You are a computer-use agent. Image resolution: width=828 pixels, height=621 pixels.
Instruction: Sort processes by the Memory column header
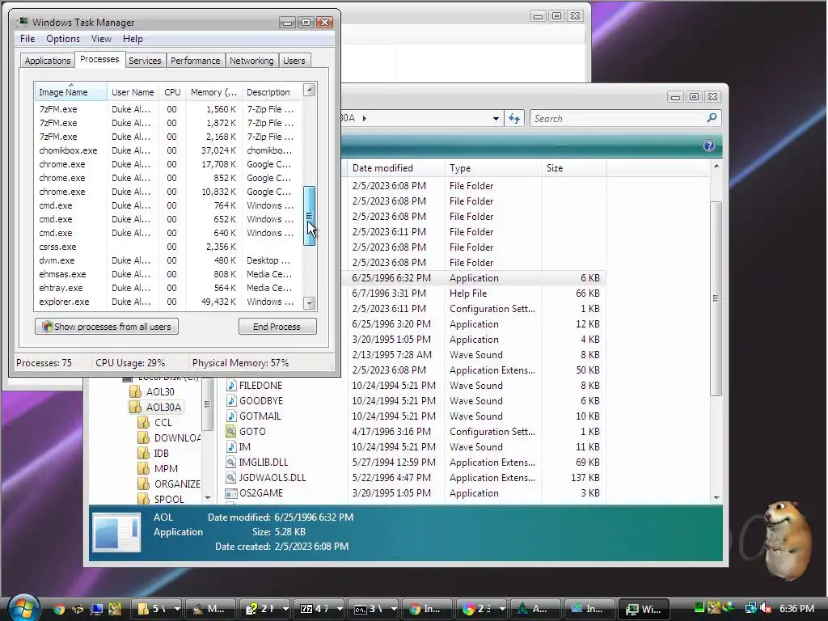(x=213, y=92)
